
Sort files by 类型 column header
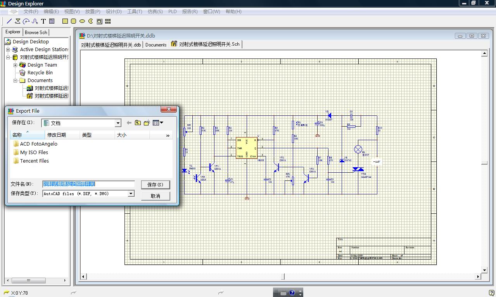pos(97,135)
